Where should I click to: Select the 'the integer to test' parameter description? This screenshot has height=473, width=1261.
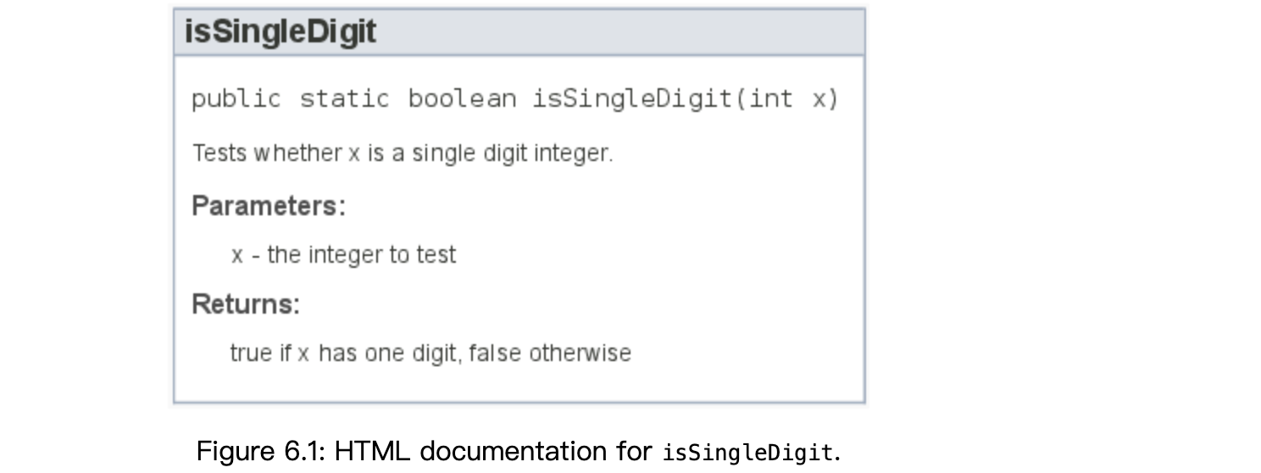click(362, 255)
